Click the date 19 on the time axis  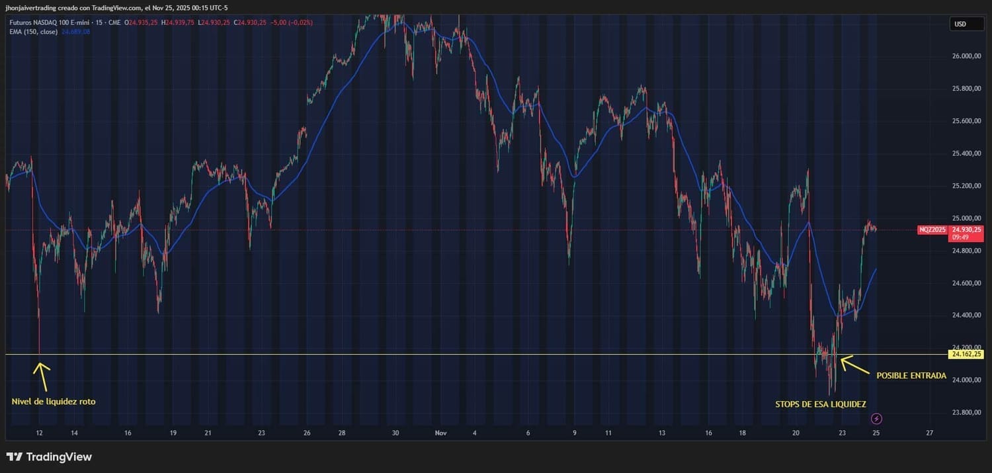coord(173,433)
